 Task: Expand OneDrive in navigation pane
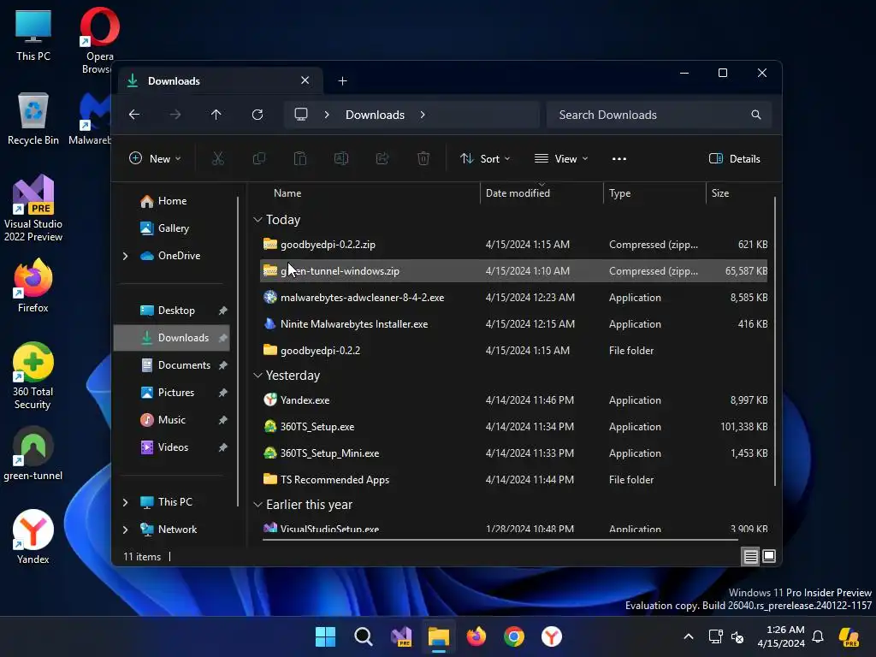tap(125, 256)
